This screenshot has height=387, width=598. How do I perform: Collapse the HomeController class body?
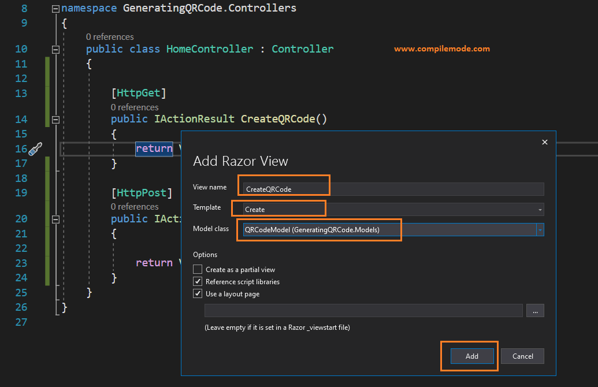(x=54, y=49)
